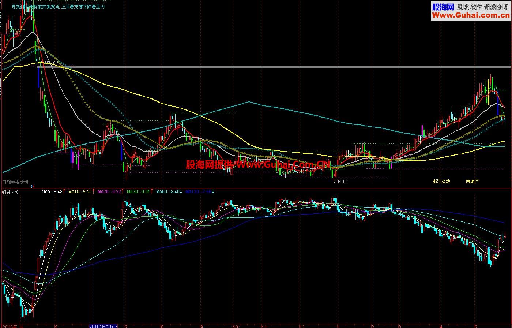Viewport: 512px width, 328px height.
Task: Click the MA10: -9.10 value
Action: pyautogui.click(x=80, y=191)
